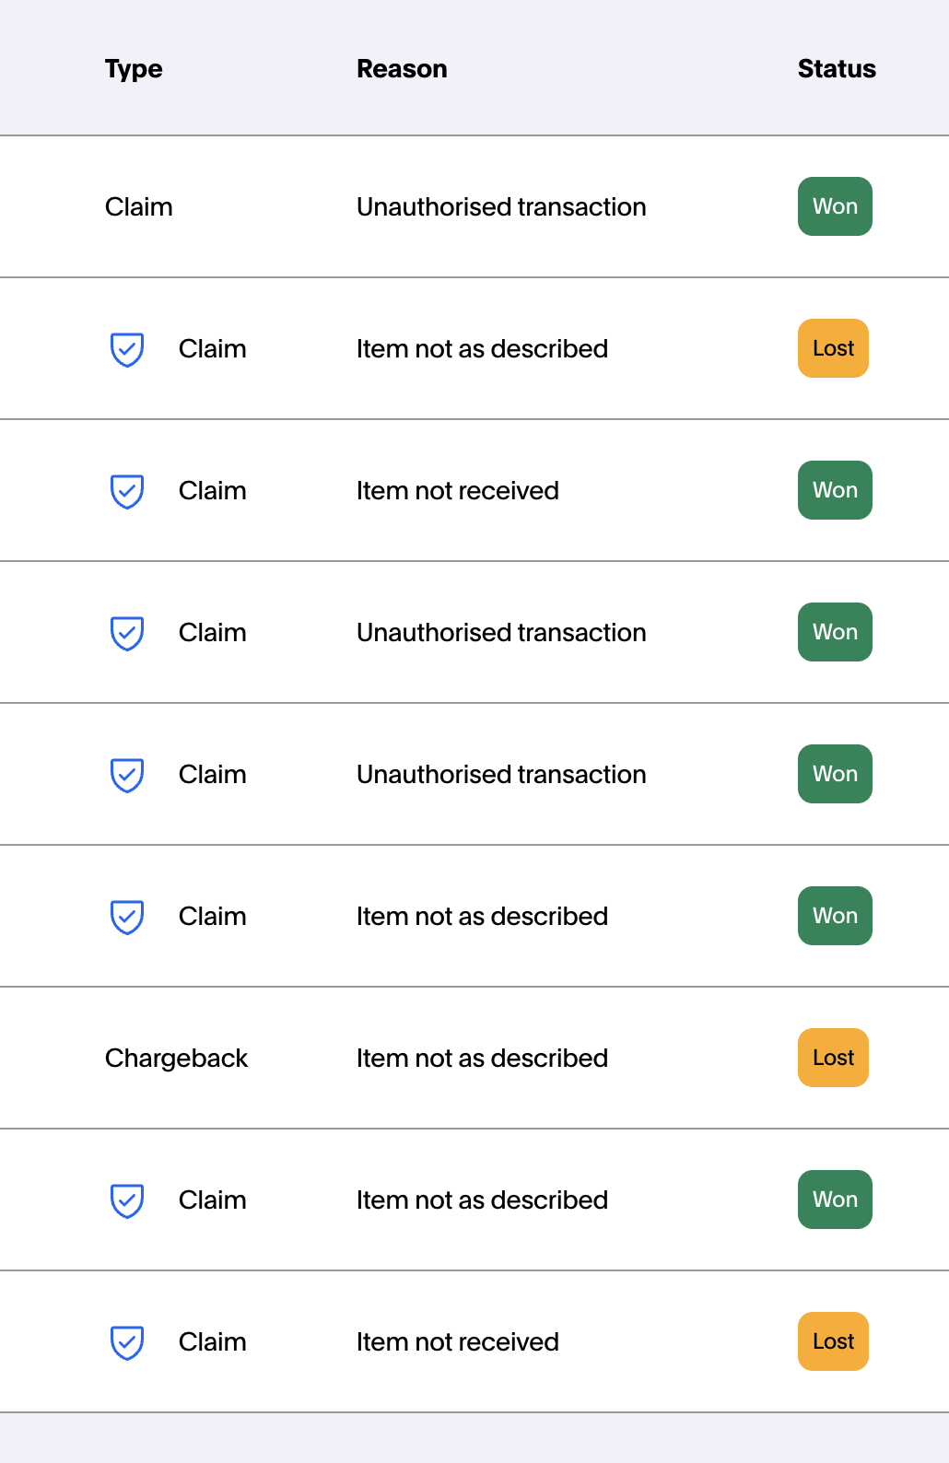Image resolution: width=949 pixels, height=1463 pixels.
Task: Click Claim text in the last row
Action: [x=212, y=1342]
